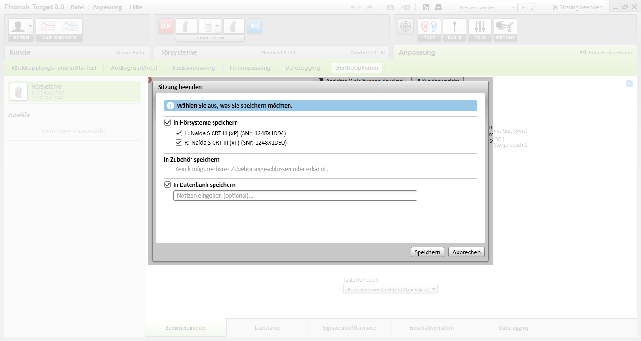Play selected media
The width and height of the screenshot is (641, 341).
click(x=524, y=7)
